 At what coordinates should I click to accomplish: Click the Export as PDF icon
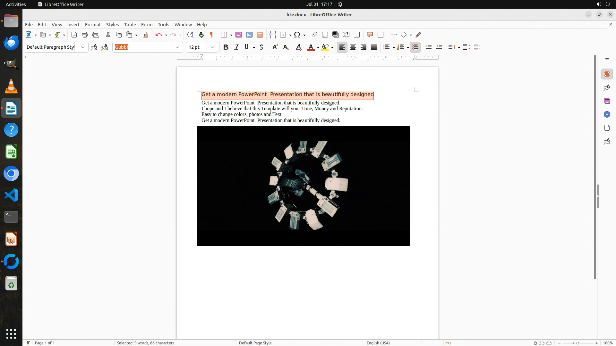[x=74, y=35]
